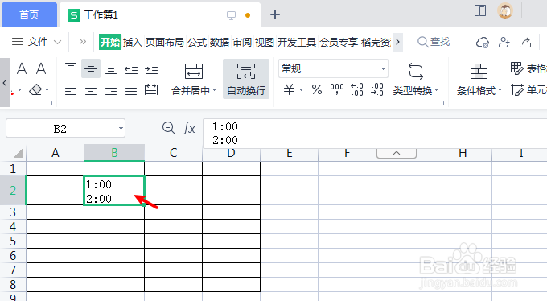Click the Name Box showing B2

pyautogui.click(x=60, y=129)
